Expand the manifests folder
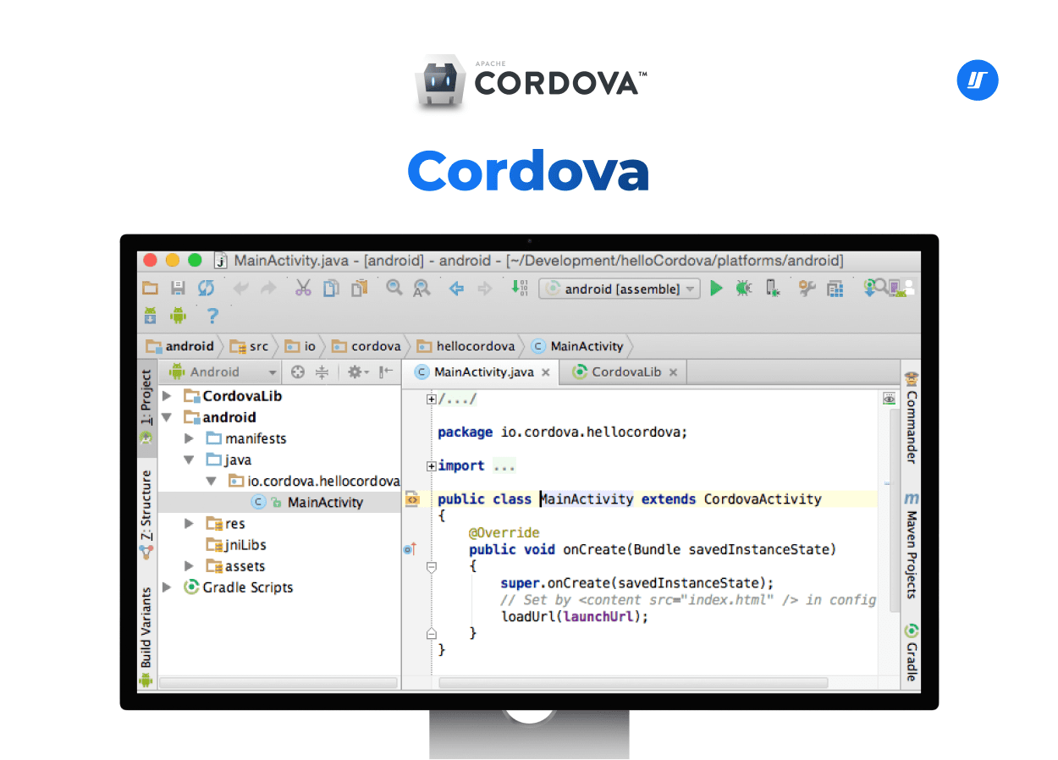This screenshot has width=1058, height=760. [190, 438]
